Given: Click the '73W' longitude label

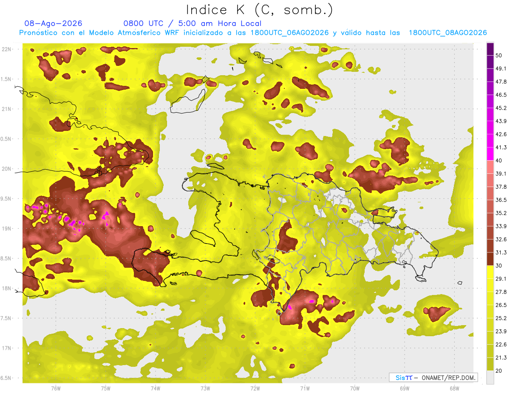Looking at the screenshot, I should tap(205, 388).
